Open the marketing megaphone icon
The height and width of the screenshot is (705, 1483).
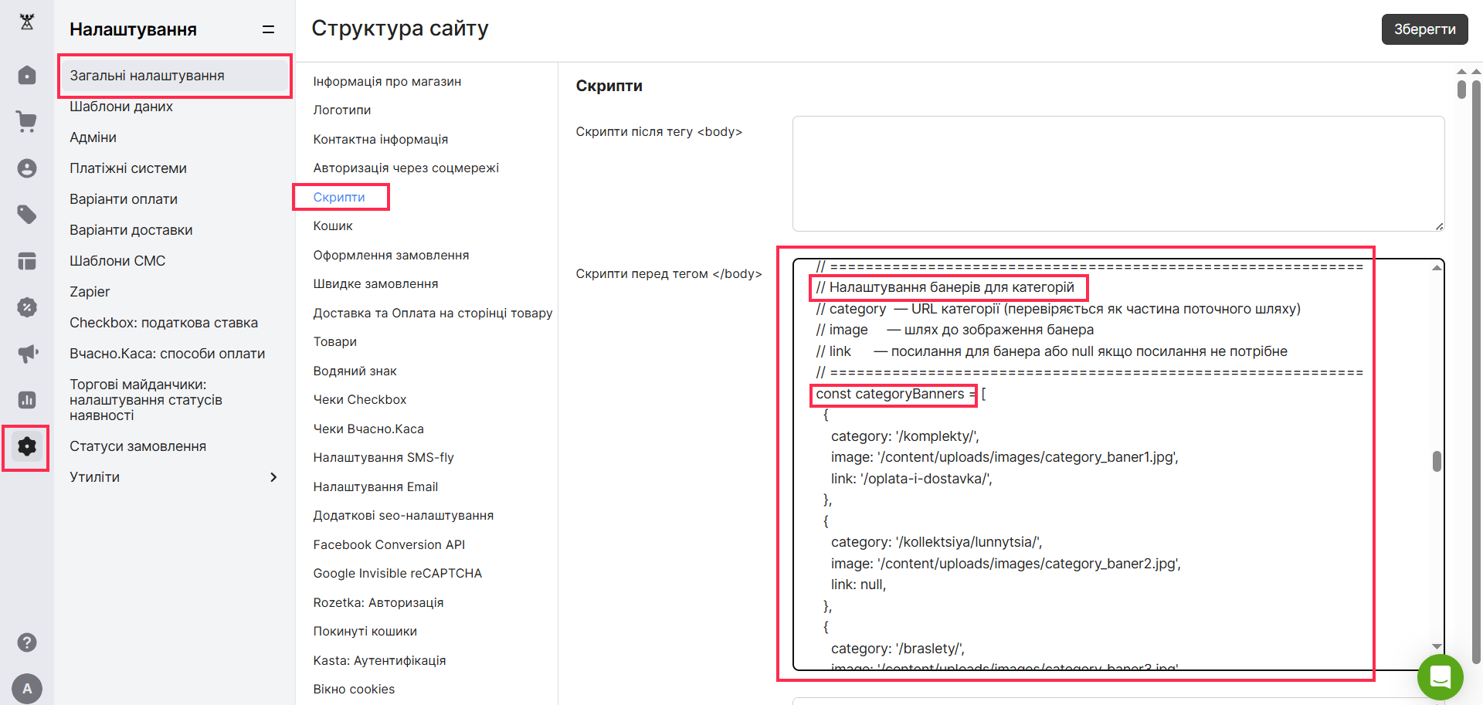click(27, 354)
